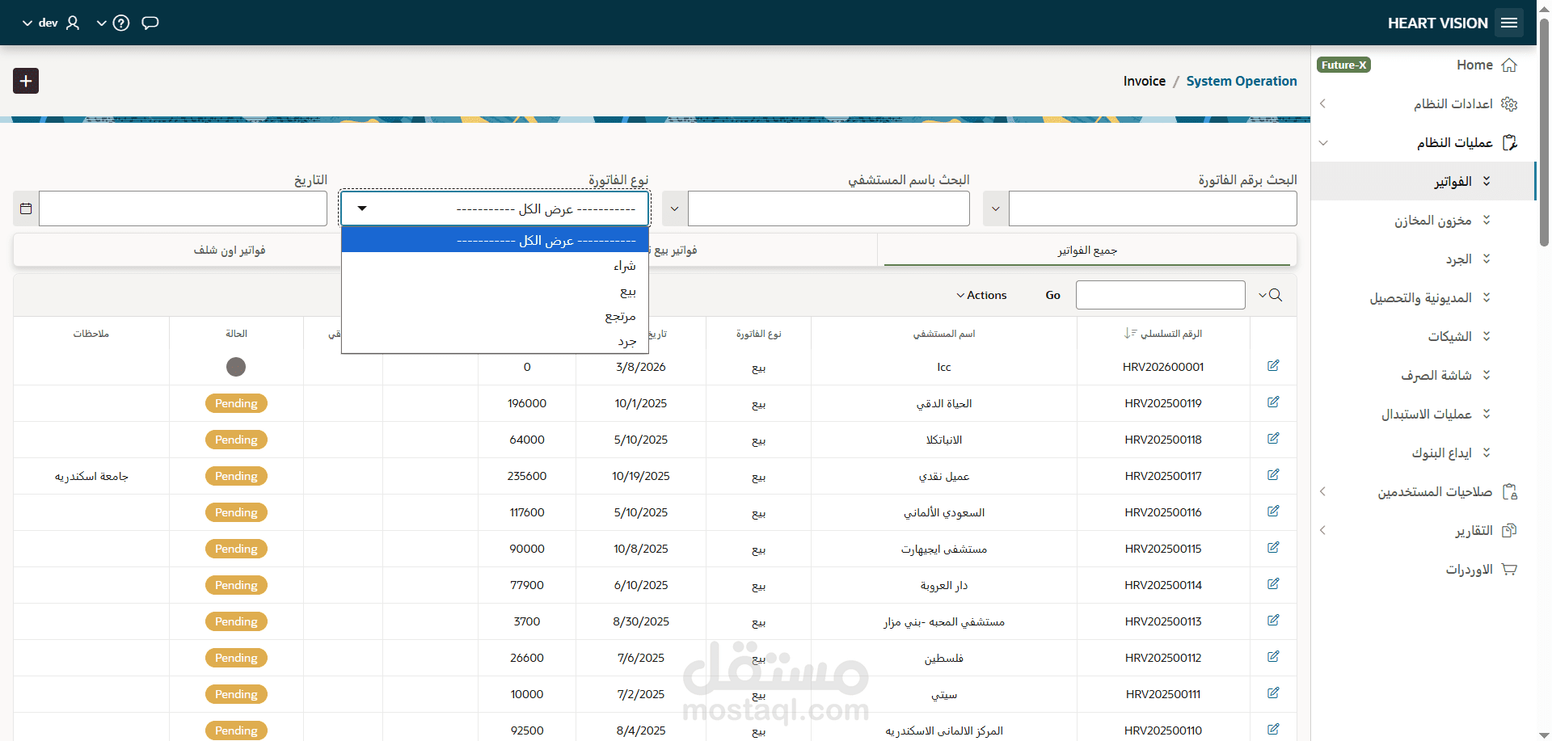The image size is (1552, 741).
Task: Click the الاوردرات cart icon
Action: click(x=1509, y=569)
